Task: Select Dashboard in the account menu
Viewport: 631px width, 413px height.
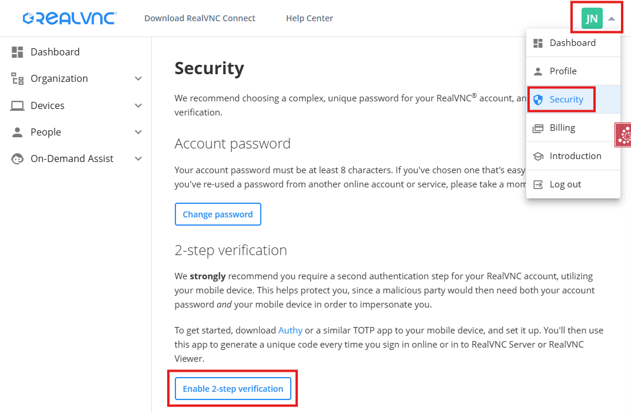Action: tap(572, 43)
